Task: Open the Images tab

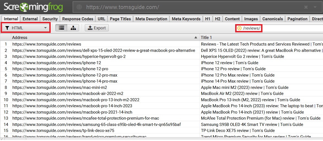Action: click(x=251, y=19)
